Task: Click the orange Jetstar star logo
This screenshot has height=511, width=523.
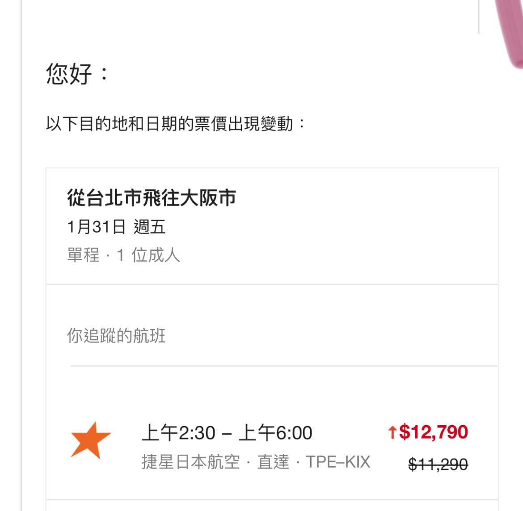Action: click(90, 440)
